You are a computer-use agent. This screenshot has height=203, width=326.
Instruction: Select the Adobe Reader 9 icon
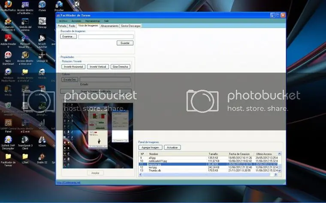tap(8, 41)
